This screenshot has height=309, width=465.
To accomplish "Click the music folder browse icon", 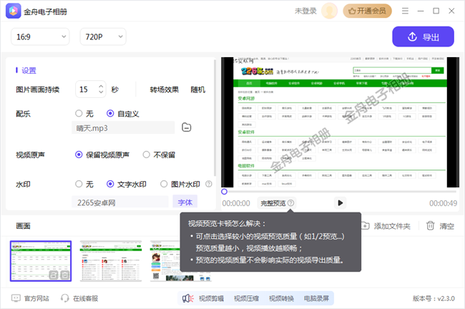I will (186, 128).
